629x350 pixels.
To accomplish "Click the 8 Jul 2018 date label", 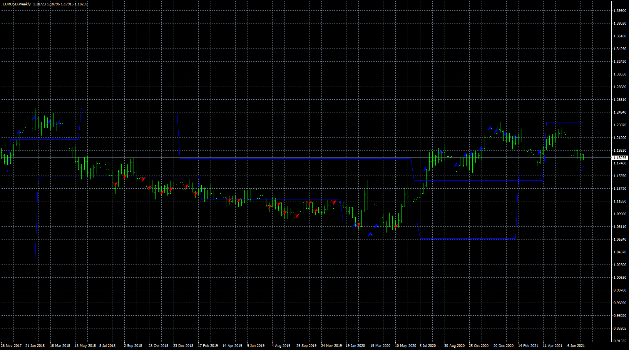I will tap(107, 346).
